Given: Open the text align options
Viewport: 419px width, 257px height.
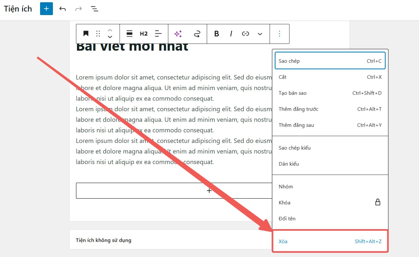Looking at the screenshot, I should click(x=158, y=34).
